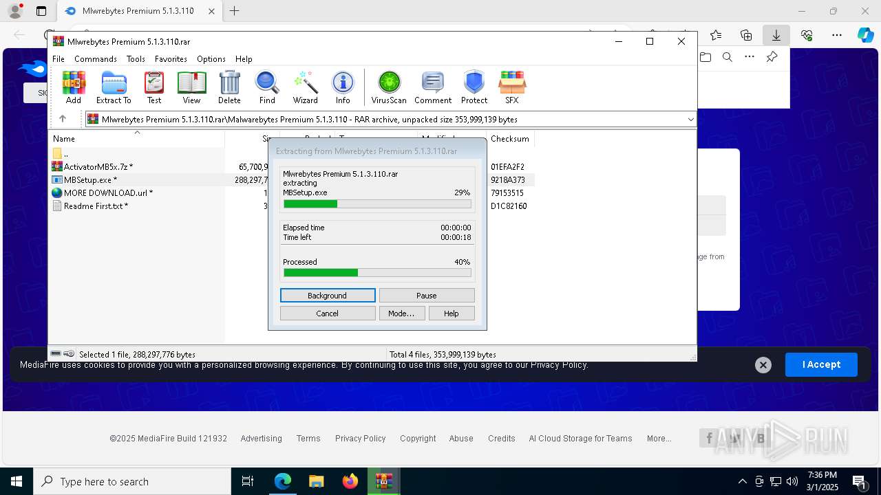Open the Favorites menu
Viewport: 881px width, 495px height.
click(171, 59)
